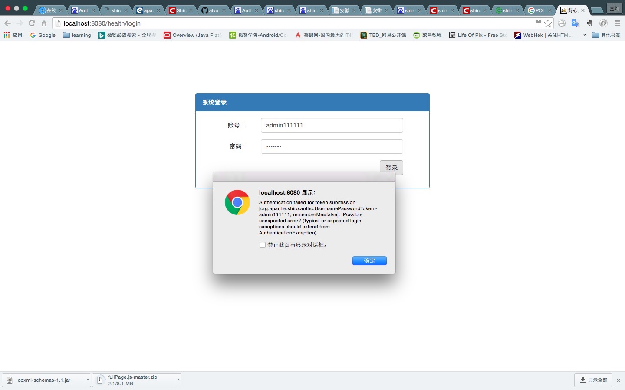Click the 密码 label
625x390 pixels.
click(237, 146)
